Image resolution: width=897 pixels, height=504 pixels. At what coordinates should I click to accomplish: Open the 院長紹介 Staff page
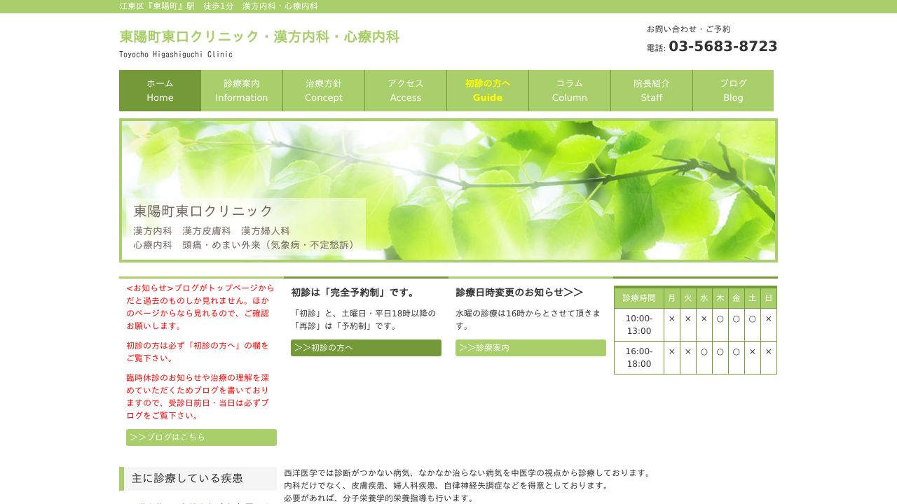pyautogui.click(x=652, y=90)
